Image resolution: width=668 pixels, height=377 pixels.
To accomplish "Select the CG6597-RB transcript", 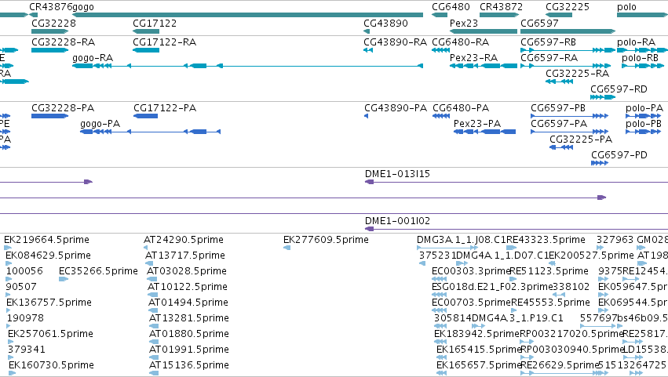I will 568,50.
